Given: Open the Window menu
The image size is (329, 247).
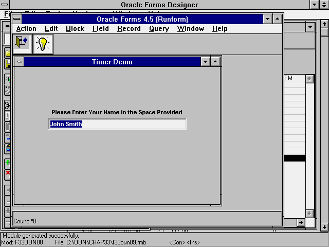Looking at the screenshot, I should click(x=191, y=29).
